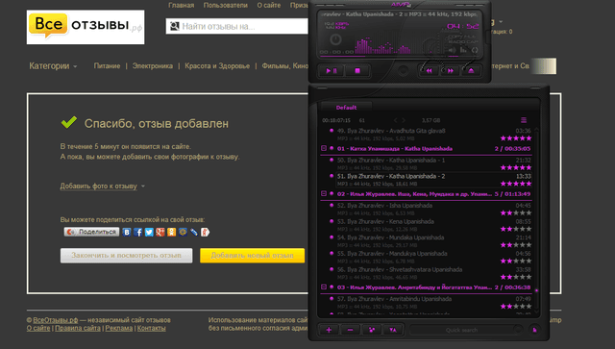Select the Default playlist tab
615x349 pixels.
(346, 107)
